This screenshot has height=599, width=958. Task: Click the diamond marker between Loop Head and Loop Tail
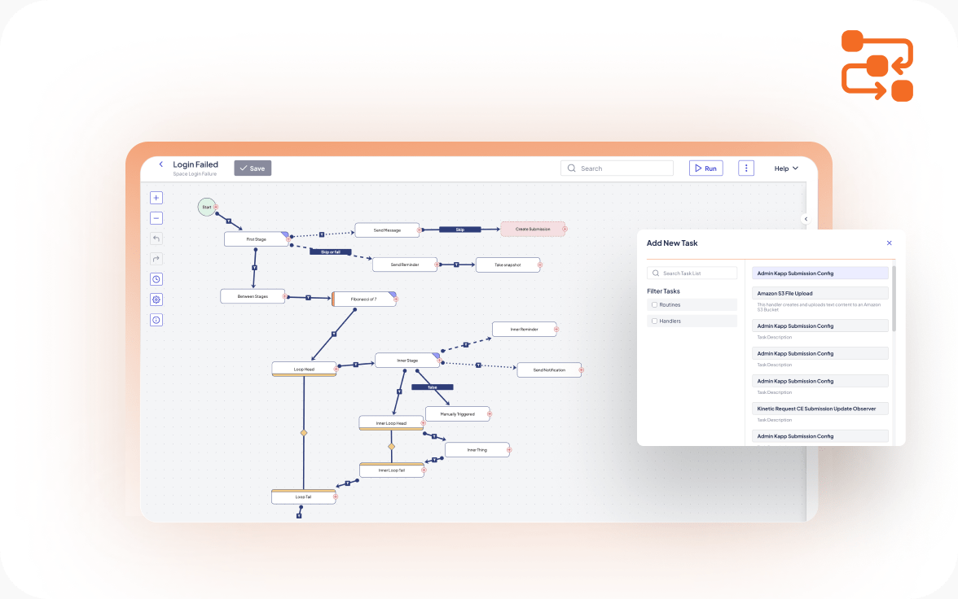[304, 433]
